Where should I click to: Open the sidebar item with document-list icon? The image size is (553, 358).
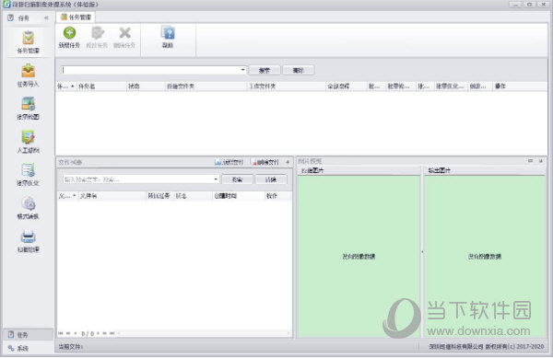pos(29,174)
